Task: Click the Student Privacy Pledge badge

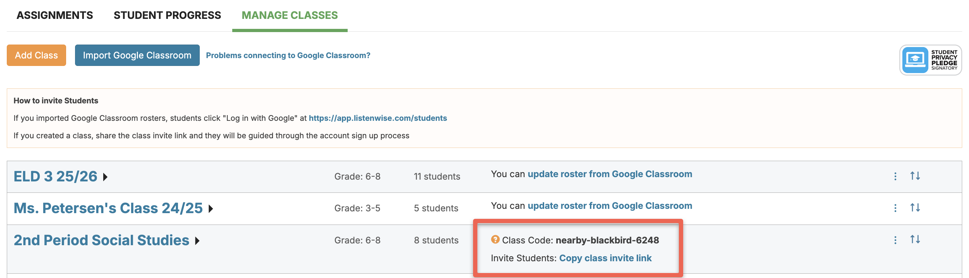Action: click(x=930, y=60)
